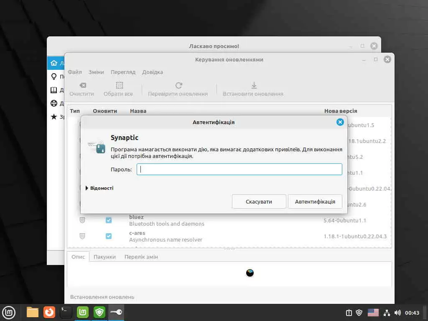The image size is (428, 321).
Task: Click the Очистити toolbar icon
Action: tap(83, 85)
